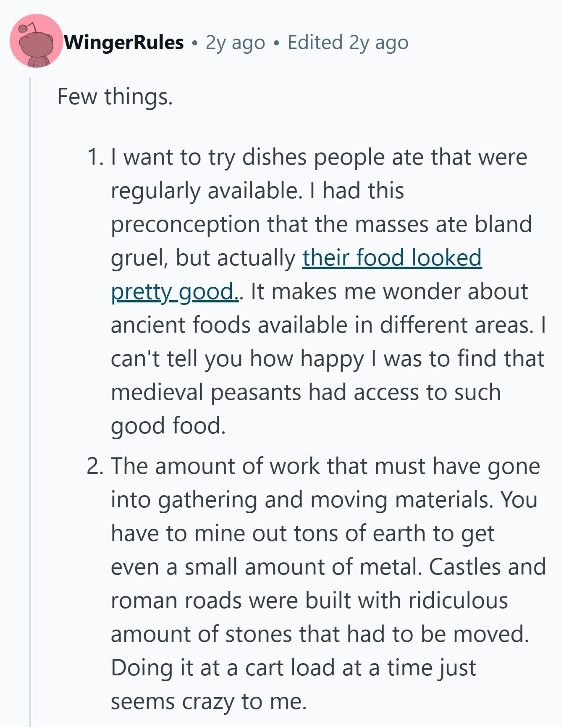Click the dot separator after WingerRules
Image resolution: width=561 pixels, height=727 pixels.
pyautogui.click(x=194, y=43)
